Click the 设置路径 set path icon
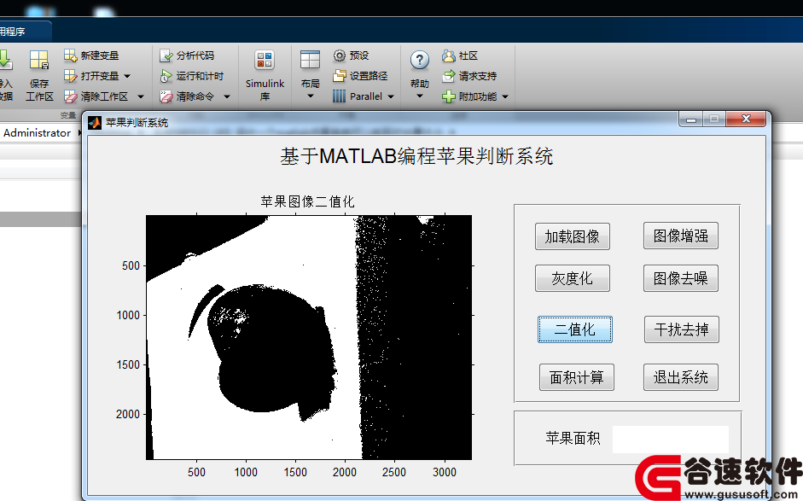 (x=339, y=76)
